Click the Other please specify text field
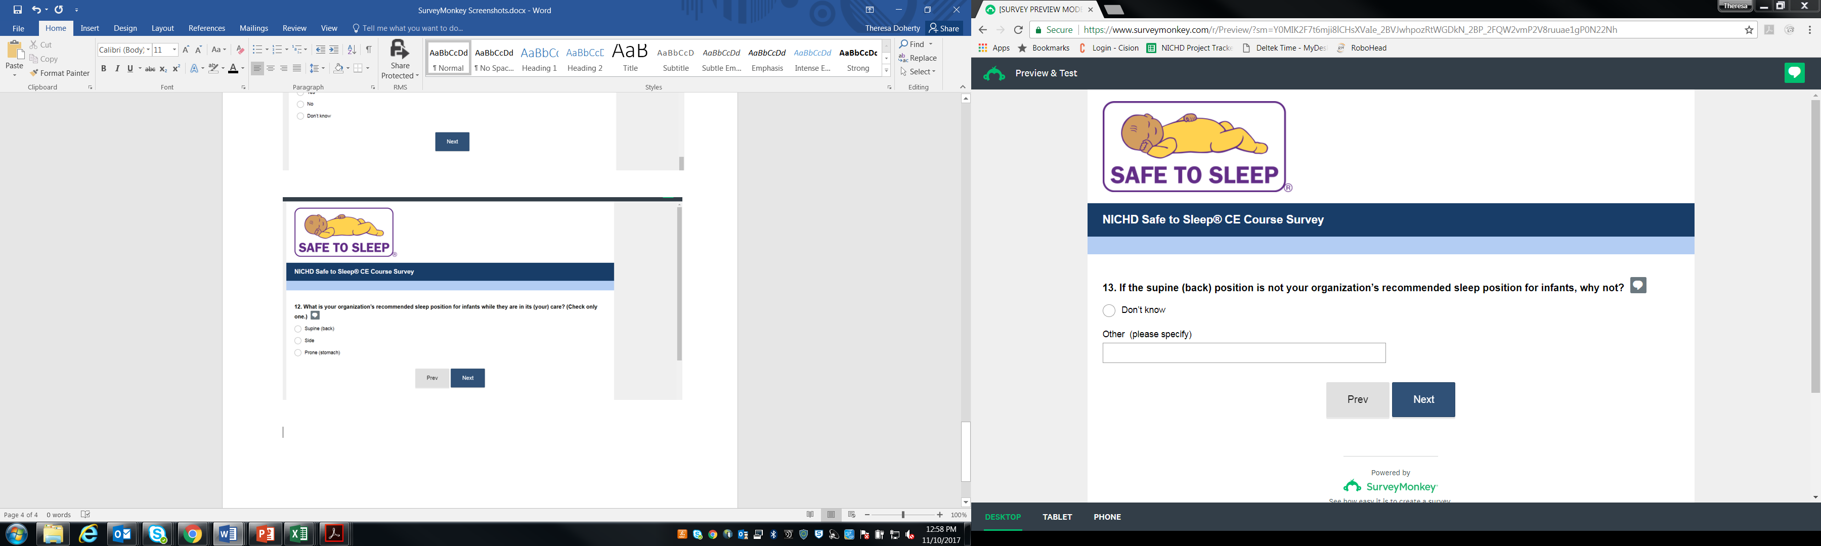 tap(1243, 353)
